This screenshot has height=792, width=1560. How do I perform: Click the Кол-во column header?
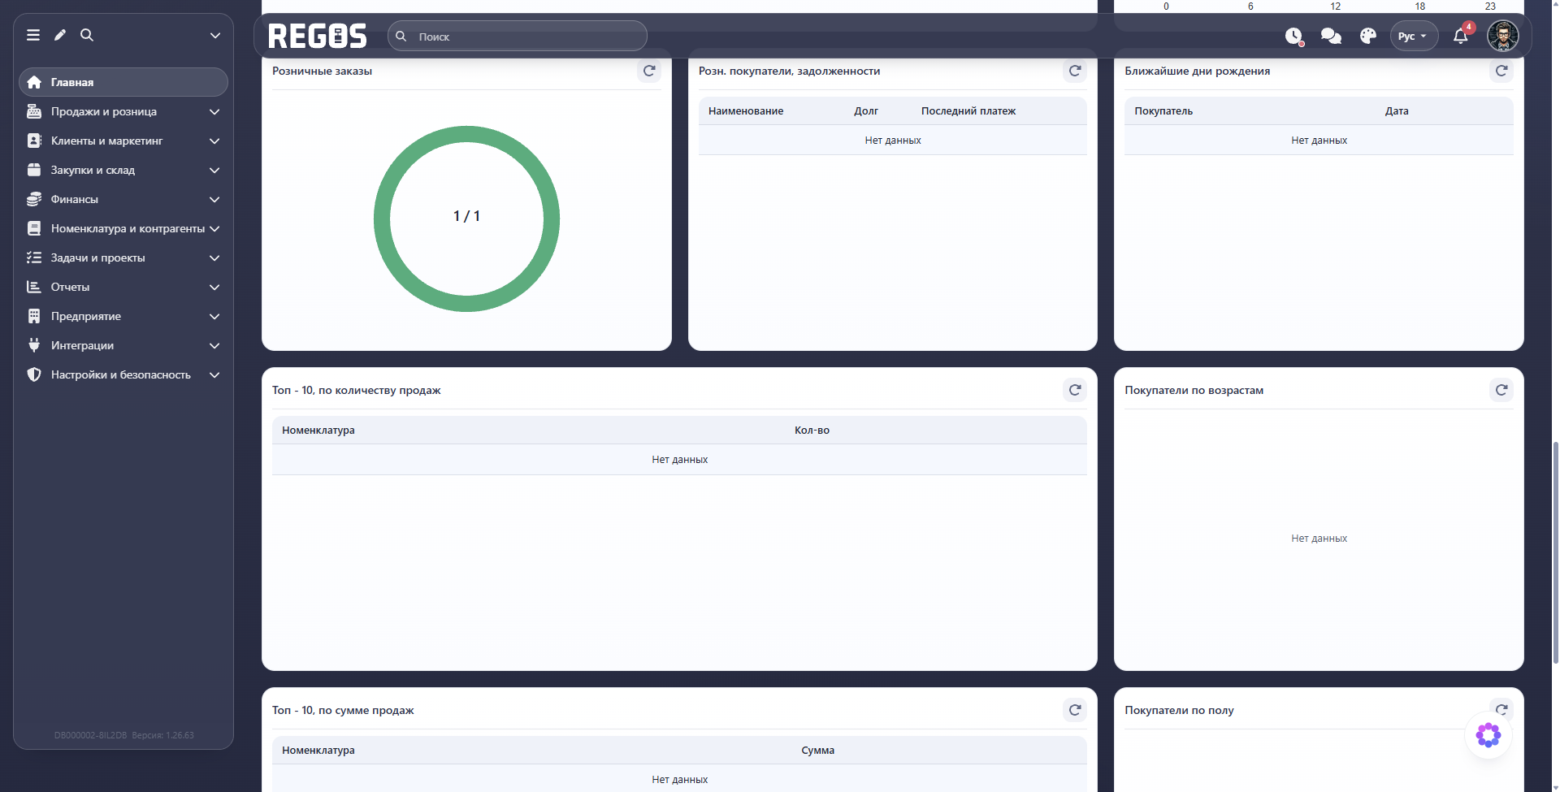coord(812,430)
